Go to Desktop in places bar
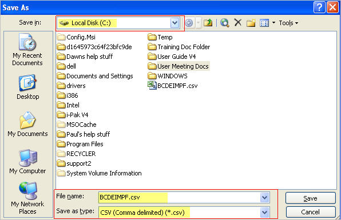This screenshot has height=220, width=341. tap(27, 87)
